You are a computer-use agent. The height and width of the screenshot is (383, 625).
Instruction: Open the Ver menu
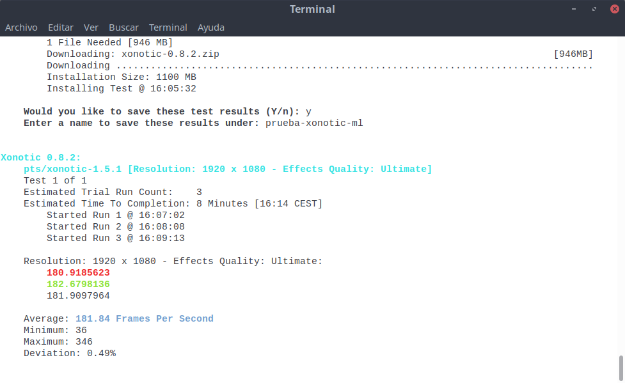click(x=91, y=27)
